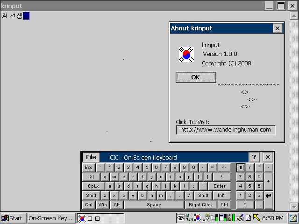Click the network connection tray icon

tap(189, 218)
